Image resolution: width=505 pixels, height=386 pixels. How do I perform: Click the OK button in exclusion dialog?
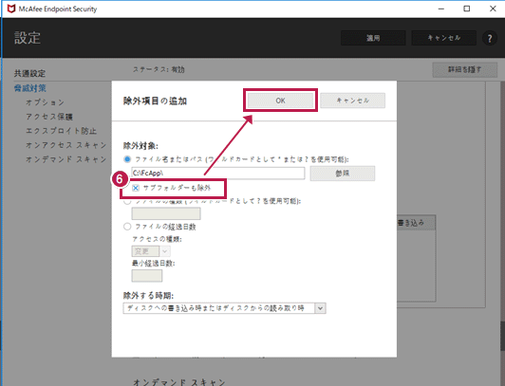(x=280, y=101)
